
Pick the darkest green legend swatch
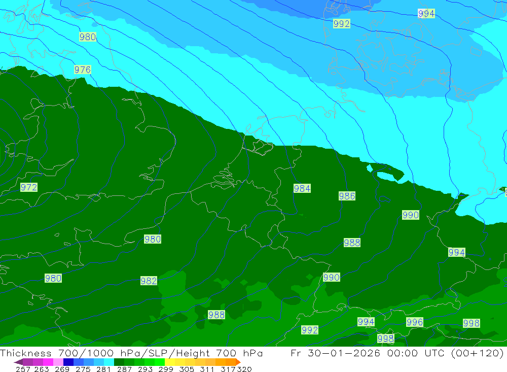point(119,362)
